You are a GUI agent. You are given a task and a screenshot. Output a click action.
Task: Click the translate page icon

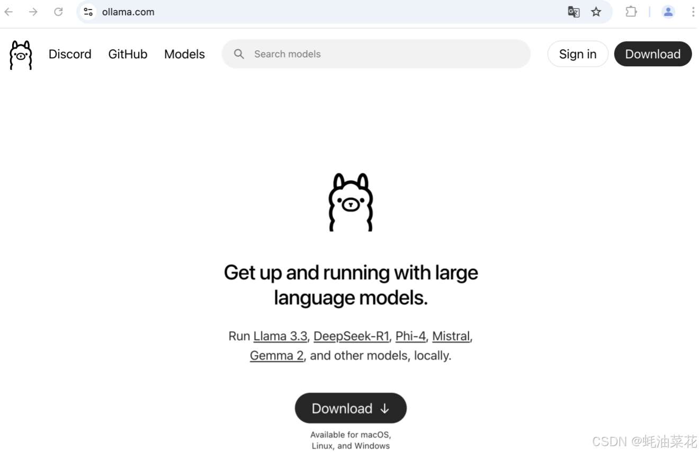tap(573, 12)
